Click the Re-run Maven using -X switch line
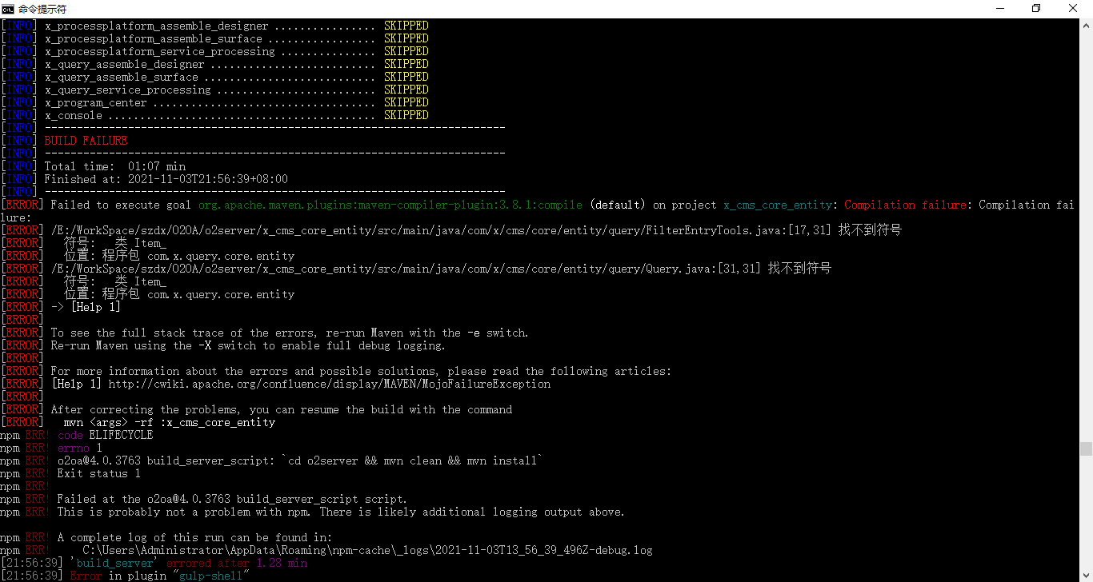 (248, 345)
